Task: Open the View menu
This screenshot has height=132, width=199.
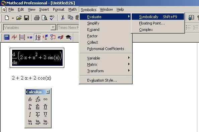Action: coord(31,9)
